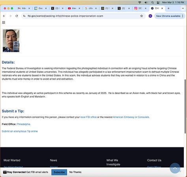Dismiss the email banner with No Thanks

[75, 172]
